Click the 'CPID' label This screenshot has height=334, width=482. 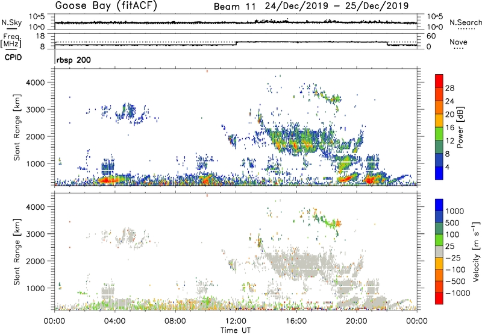point(13,57)
